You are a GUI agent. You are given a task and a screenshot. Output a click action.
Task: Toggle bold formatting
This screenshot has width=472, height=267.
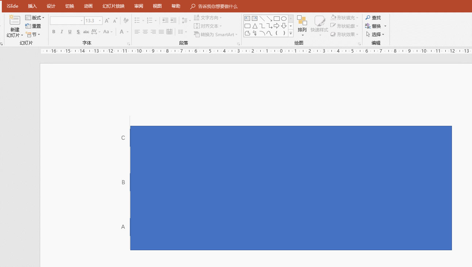54,32
